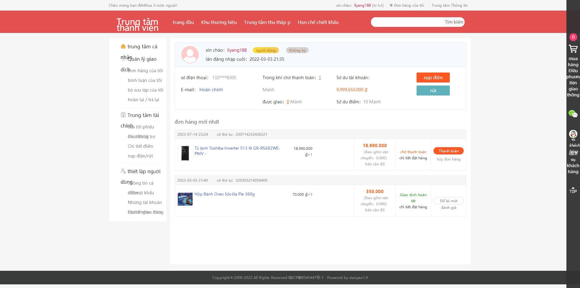Click the hủy đơn hàng cancel link
The height and width of the screenshot is (288, 580).
(x=448, y=159)
